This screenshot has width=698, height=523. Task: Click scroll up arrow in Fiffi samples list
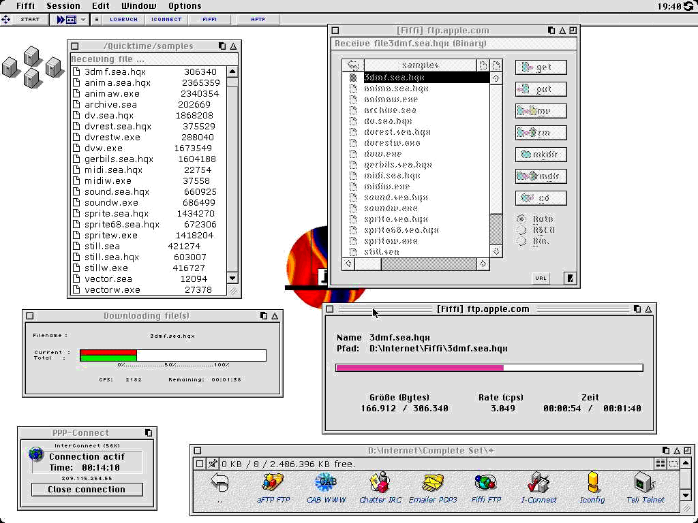496,78
